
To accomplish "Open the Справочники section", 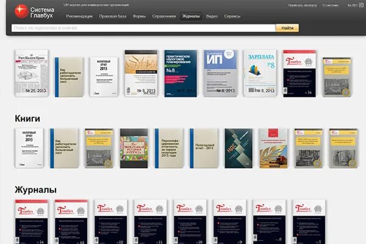I will click(164, 16).
